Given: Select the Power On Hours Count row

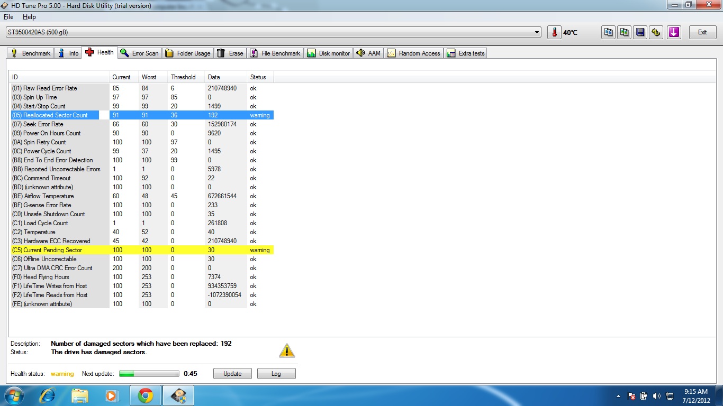Looking at the screenshot, I should pyautogui.click(x=141, y=133).
